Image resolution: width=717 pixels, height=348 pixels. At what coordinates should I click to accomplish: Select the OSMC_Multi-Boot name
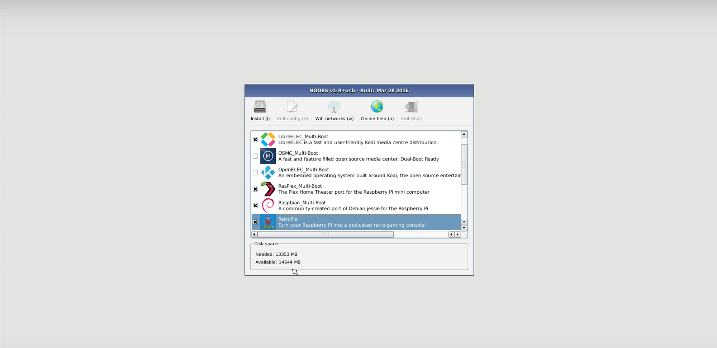[x=298, y=153]
